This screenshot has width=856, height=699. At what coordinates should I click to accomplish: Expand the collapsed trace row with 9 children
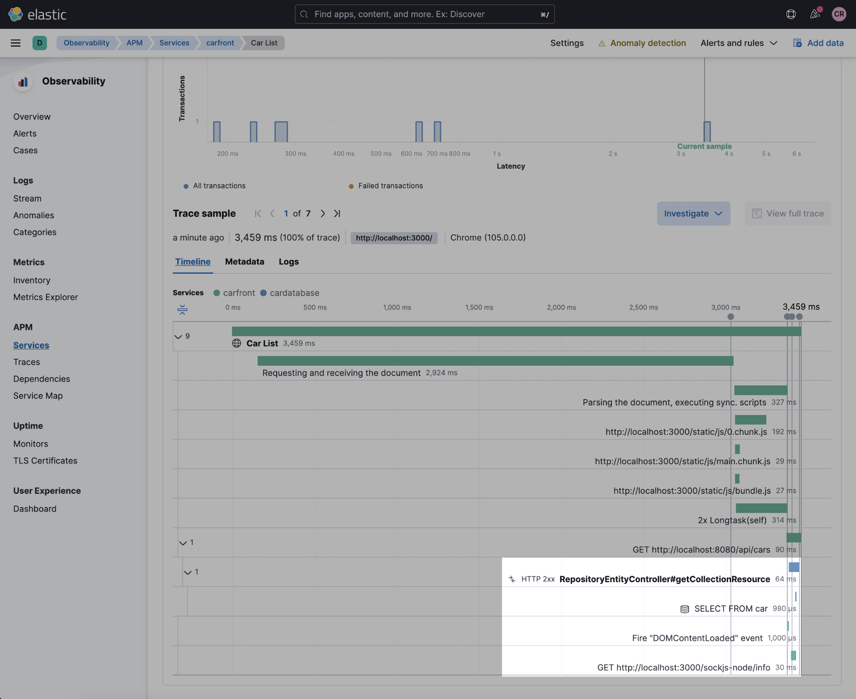pyautogui.click(x=179, y=335)
